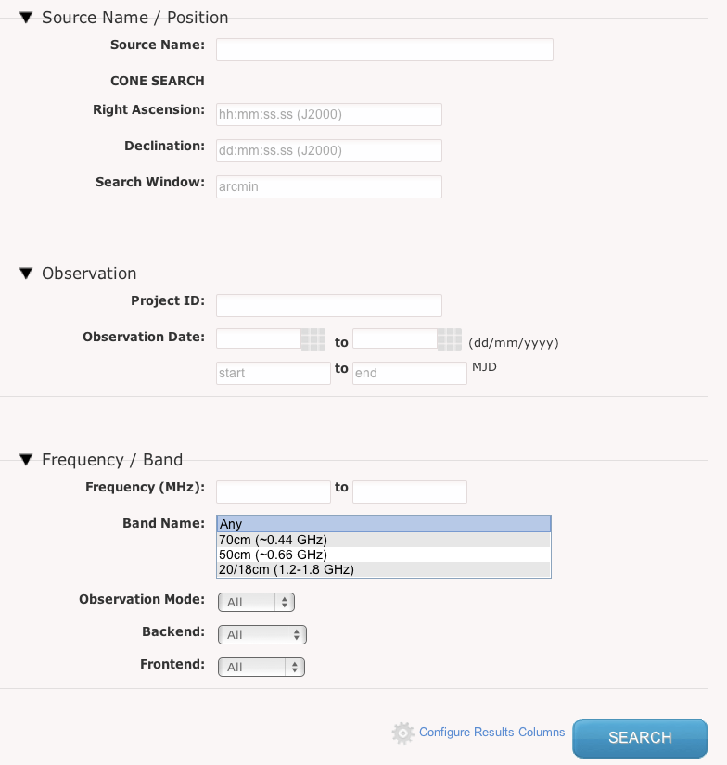The image size is (727, 765).
Task: Focus the Search Window arcmin field
Action: [x=328, y=186]
